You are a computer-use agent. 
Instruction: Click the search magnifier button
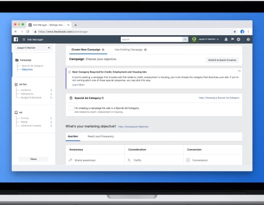(185, 39)
